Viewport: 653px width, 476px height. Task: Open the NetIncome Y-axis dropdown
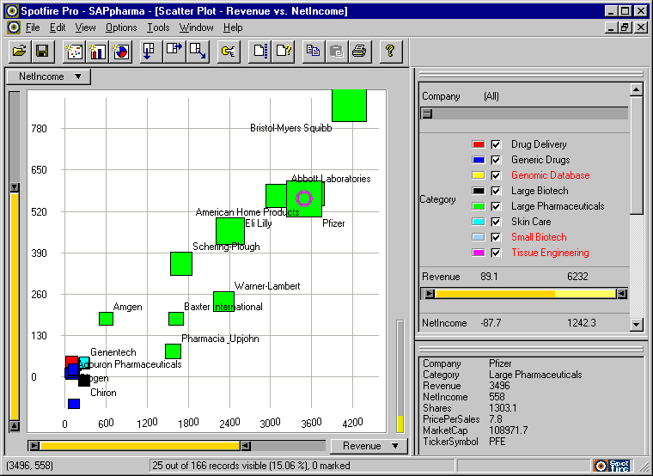[48, 76]
